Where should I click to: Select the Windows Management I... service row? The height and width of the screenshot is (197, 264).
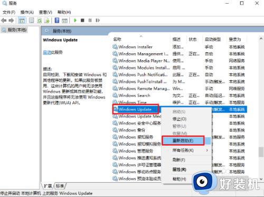(180, 54)
